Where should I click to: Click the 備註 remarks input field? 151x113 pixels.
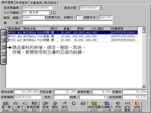coord(67,23)
